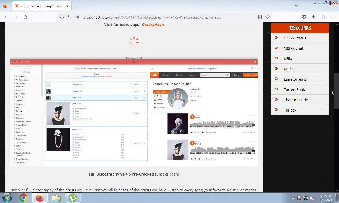Image resolution: width=339 pixels, height=203 pixels.
Task: Bookmark this page with the star
Action: (267, 17)
